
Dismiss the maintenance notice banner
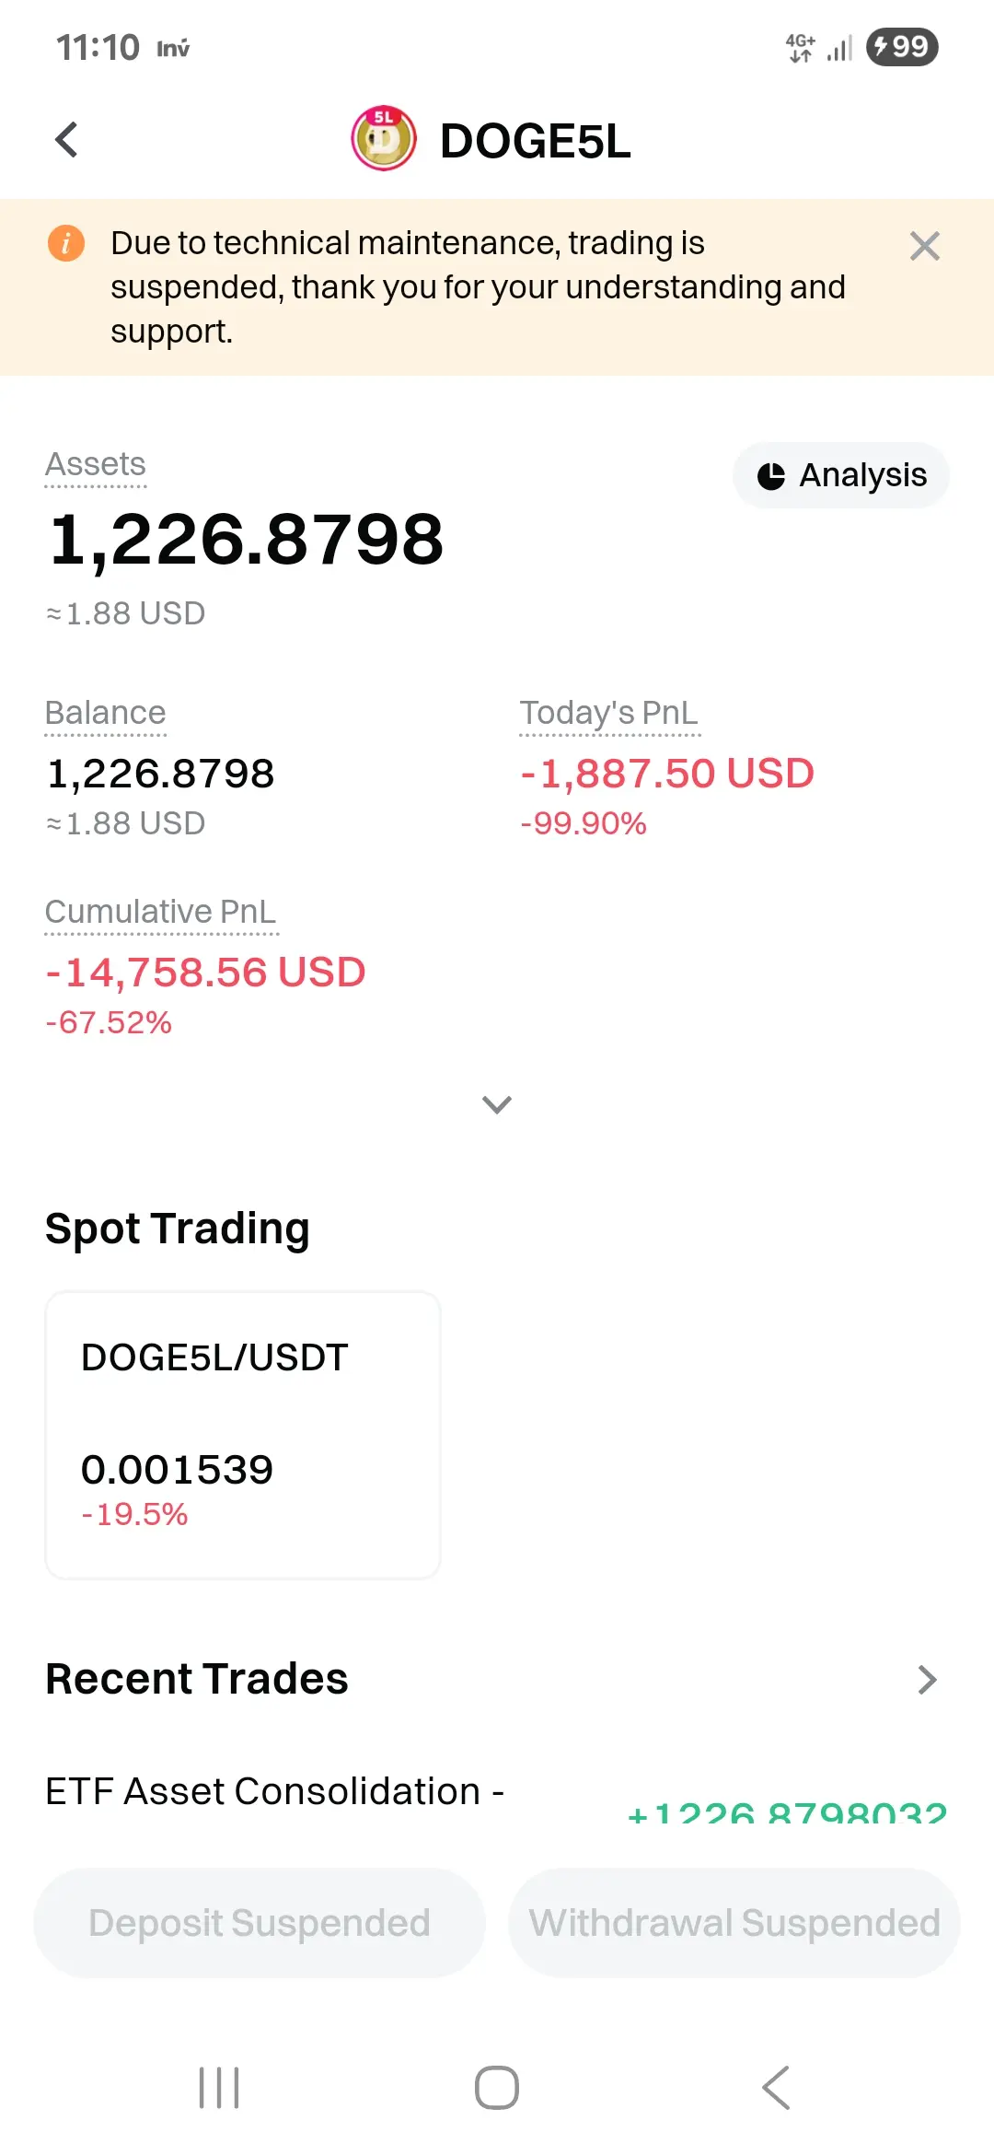pos(924,246)
